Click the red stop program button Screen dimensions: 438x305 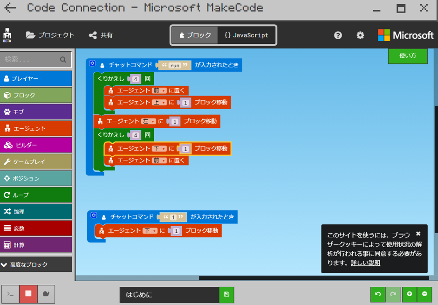pos(28,294)
